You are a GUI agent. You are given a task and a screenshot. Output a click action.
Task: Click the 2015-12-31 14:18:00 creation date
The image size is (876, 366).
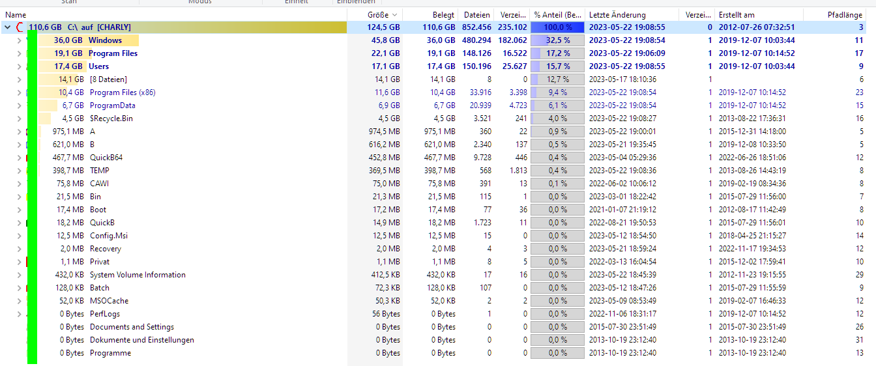pyautogui.click(x=752, y=132)
